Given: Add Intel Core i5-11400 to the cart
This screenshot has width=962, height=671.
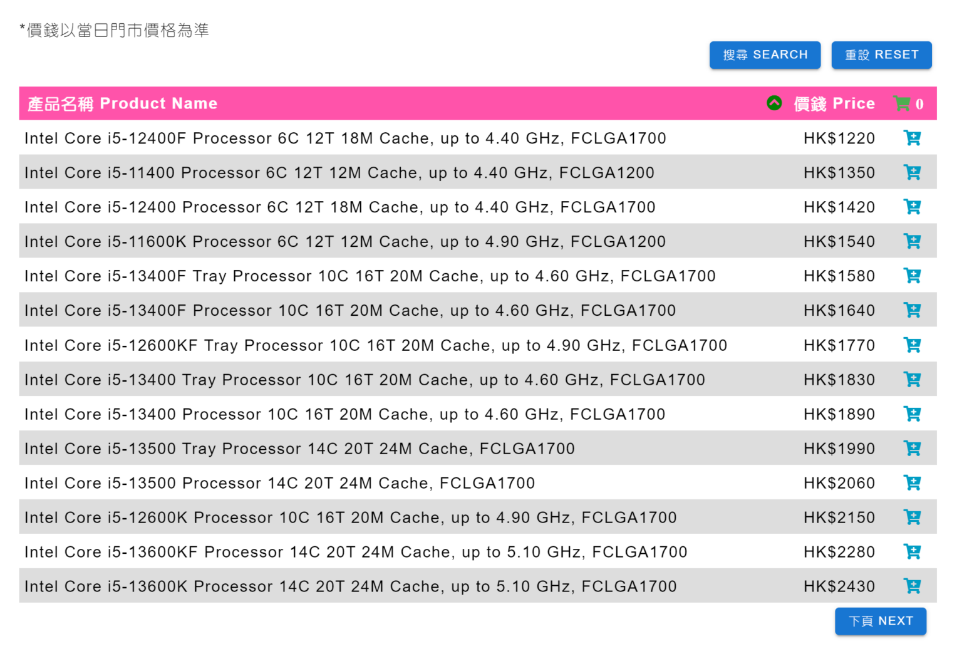Looking at the screenshot, I should (913, 172).
